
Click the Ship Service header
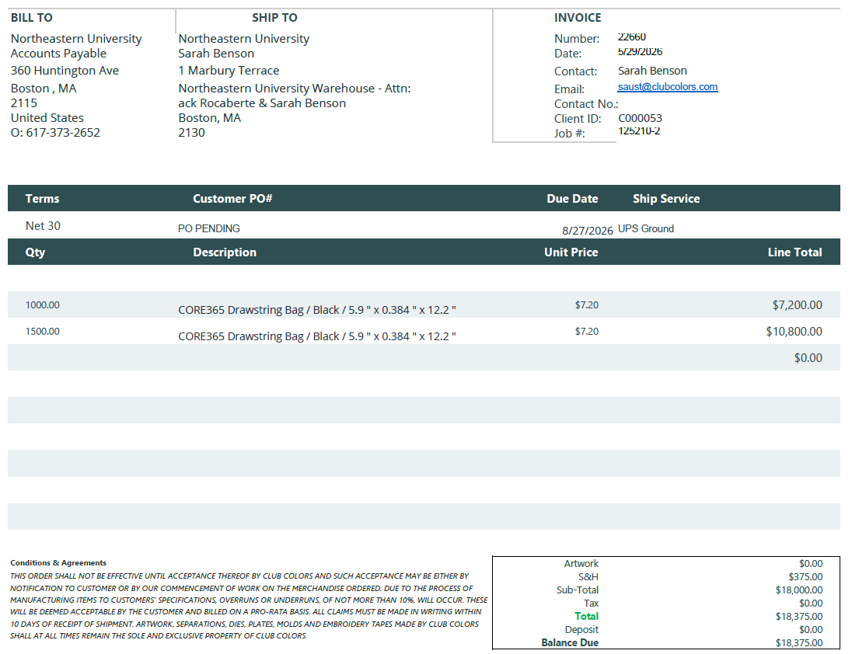[666, 199]
